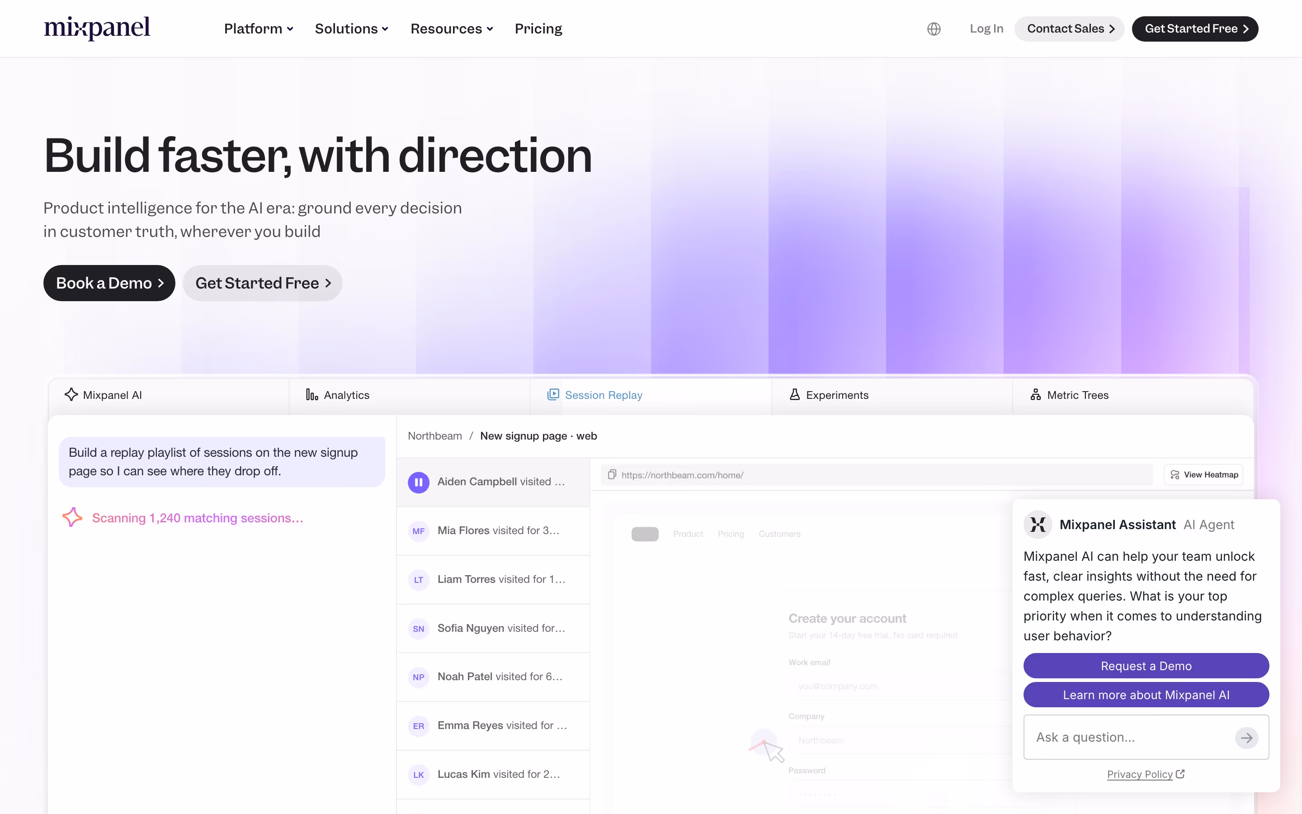Submit question with arrow send icon
This screenshot has width=1302, height=814.
pyautogui.click(x=1246, y=738)
